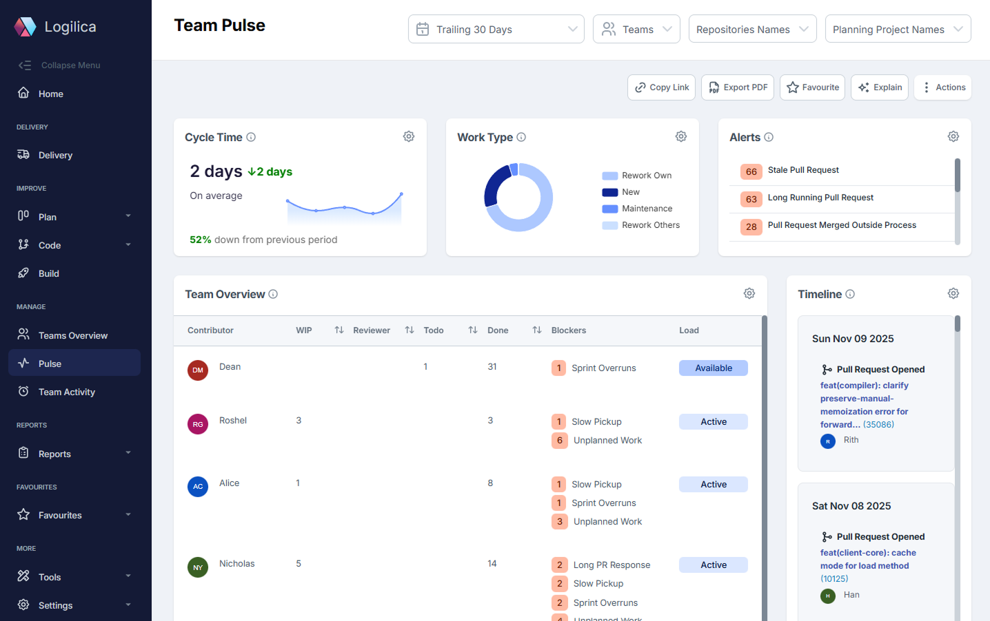
Task: Open Build in sidebar
Action: pyautogui.click(x=74, y=273)
